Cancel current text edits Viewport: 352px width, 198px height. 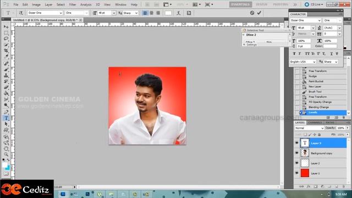click(252, 13)
